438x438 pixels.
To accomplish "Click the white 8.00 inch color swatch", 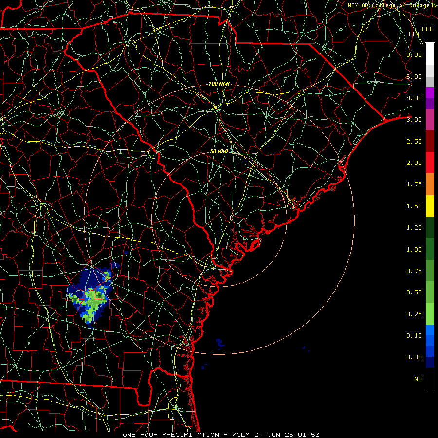I will point(430,55).
